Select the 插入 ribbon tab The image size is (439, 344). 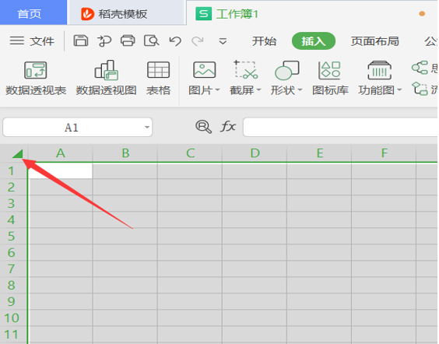(314, 41)
